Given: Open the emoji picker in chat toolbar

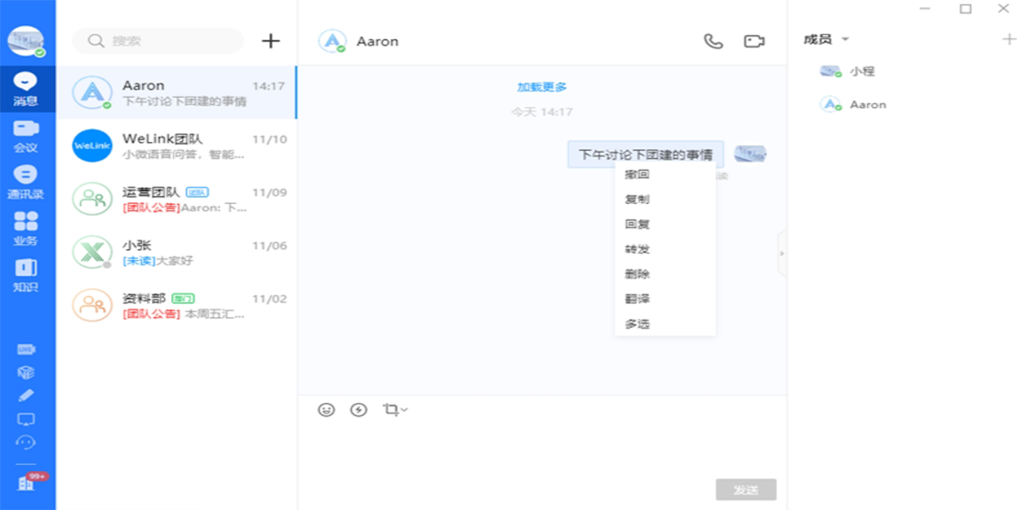Looking at the screenshot, I should tap(326, 410).
